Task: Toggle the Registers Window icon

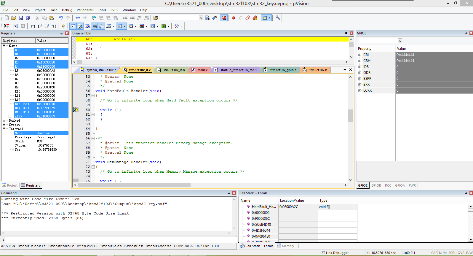Action: coord(95,26)
